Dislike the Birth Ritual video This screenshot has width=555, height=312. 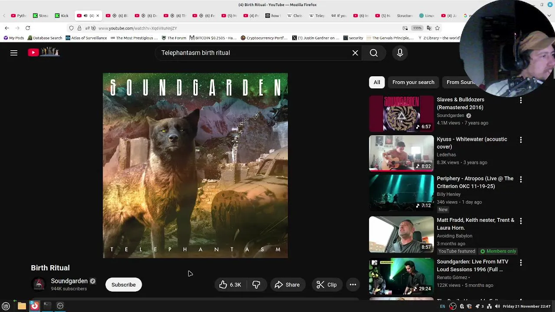(x=256, y=285)
